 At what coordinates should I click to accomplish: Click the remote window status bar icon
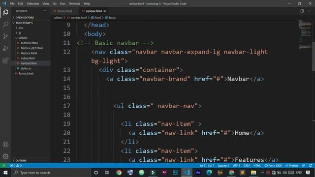pyautogui.click(x=4, y=166)
